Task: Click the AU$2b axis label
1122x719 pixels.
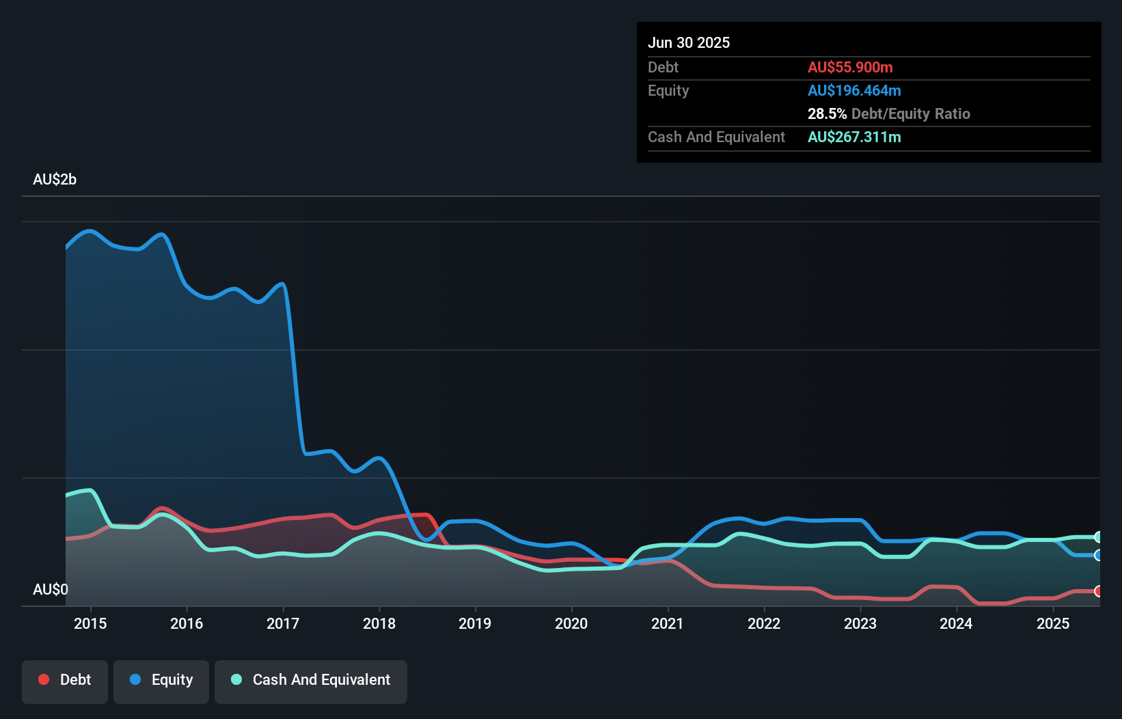Action: tap(55, 180)
